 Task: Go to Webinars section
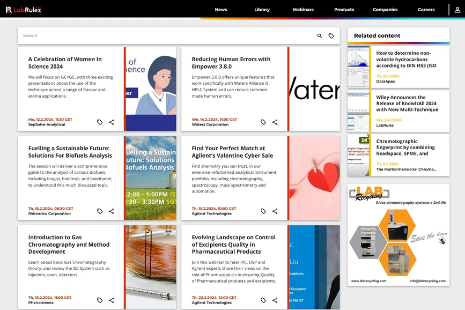coord(303,10)
